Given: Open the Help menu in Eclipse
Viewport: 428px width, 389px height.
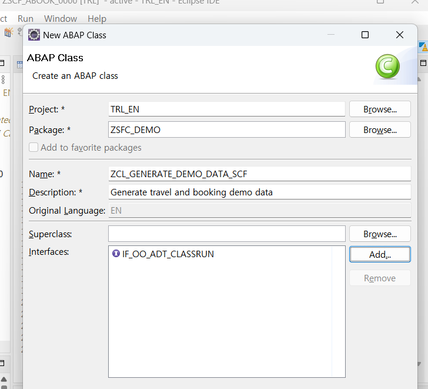Looking at the screenshot, I should 97,19.
